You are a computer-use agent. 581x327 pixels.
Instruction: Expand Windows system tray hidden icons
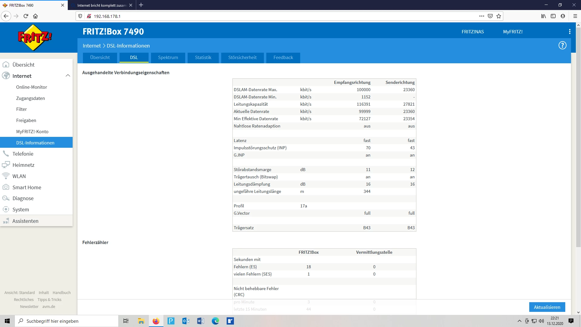click(x=519, y=321)
